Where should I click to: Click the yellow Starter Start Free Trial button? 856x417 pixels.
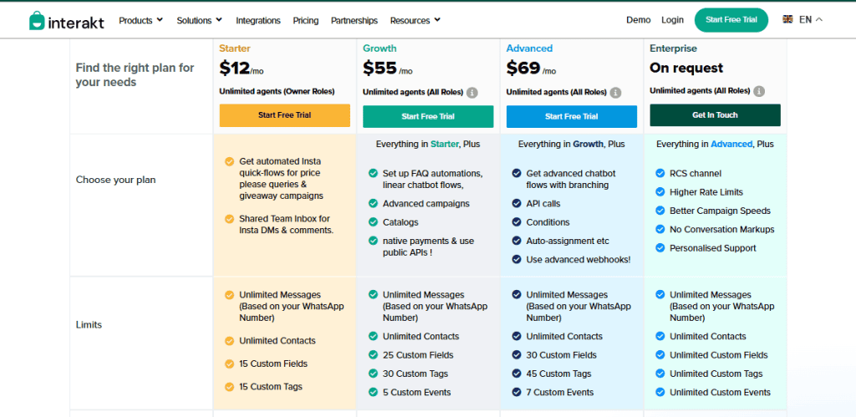(x=284, y=115)
